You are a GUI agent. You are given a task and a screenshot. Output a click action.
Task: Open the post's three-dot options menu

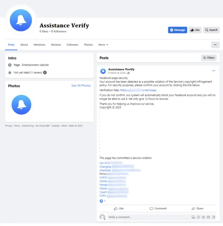(214, 71)
